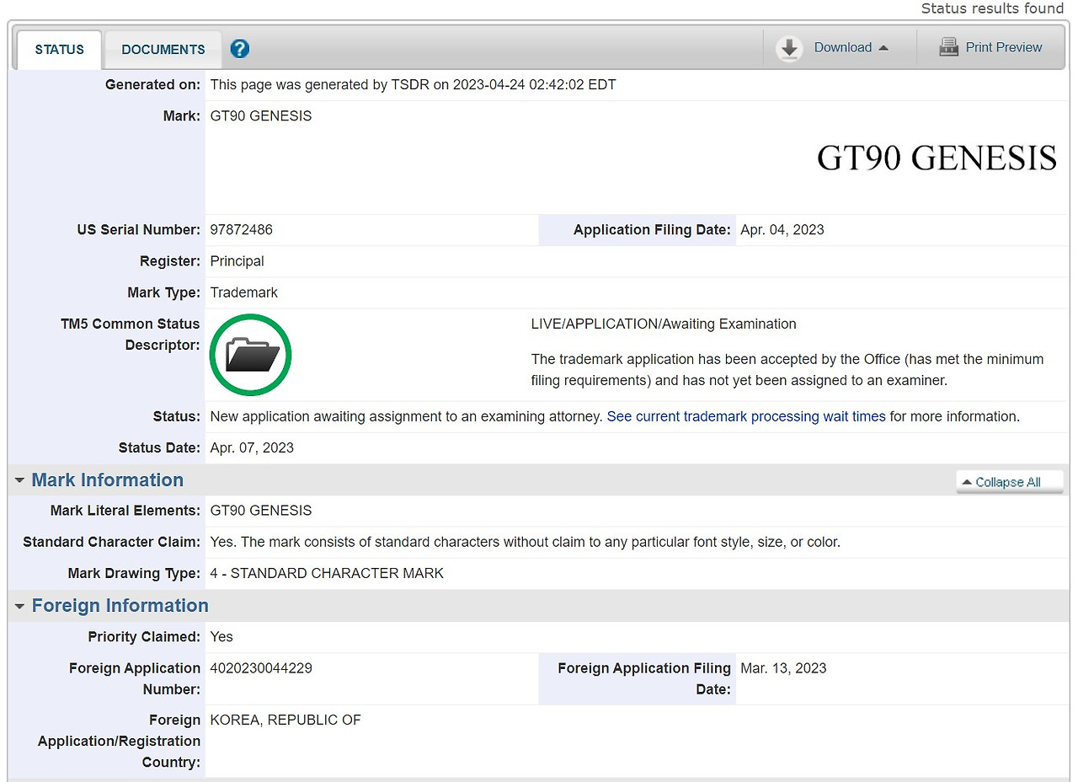Click the Mark Type value Trademark

point(244,292)
